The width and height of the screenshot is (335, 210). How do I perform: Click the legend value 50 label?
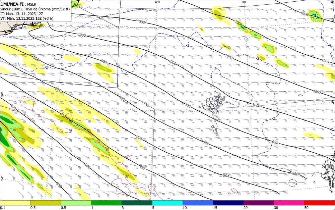(x=307, y=208)
